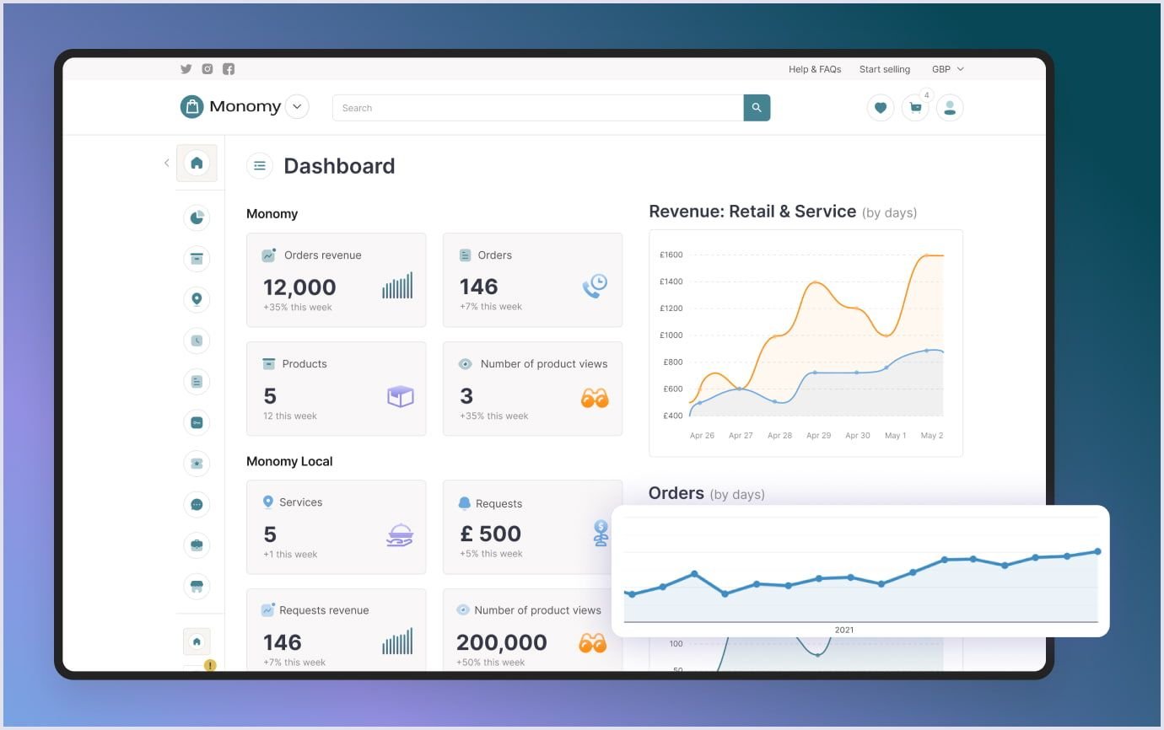Click the Monomy shopping bag logo
The image size is (1164, 730).
point(192,106)
